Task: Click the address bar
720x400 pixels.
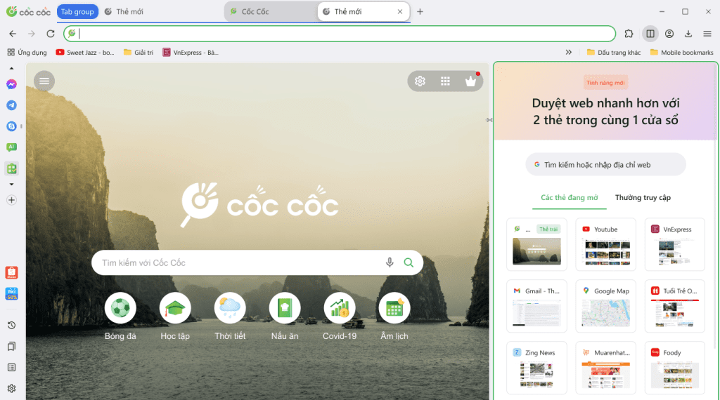Action: pos(340,34)
